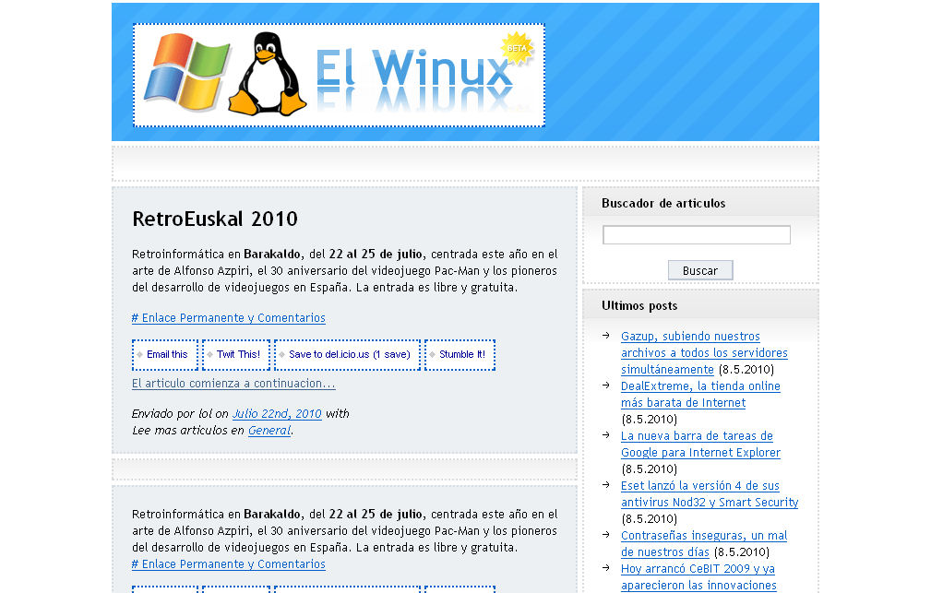
Task: Open the General category link
Action: [x=269, y=431]
